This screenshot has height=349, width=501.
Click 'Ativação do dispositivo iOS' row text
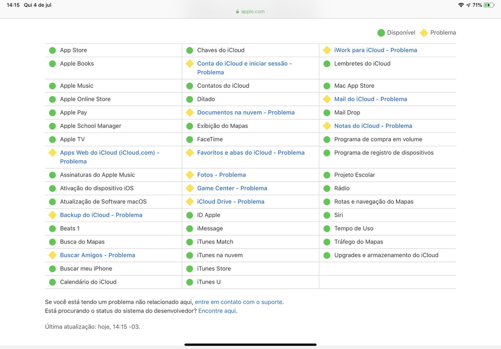(x=97, y=188)
